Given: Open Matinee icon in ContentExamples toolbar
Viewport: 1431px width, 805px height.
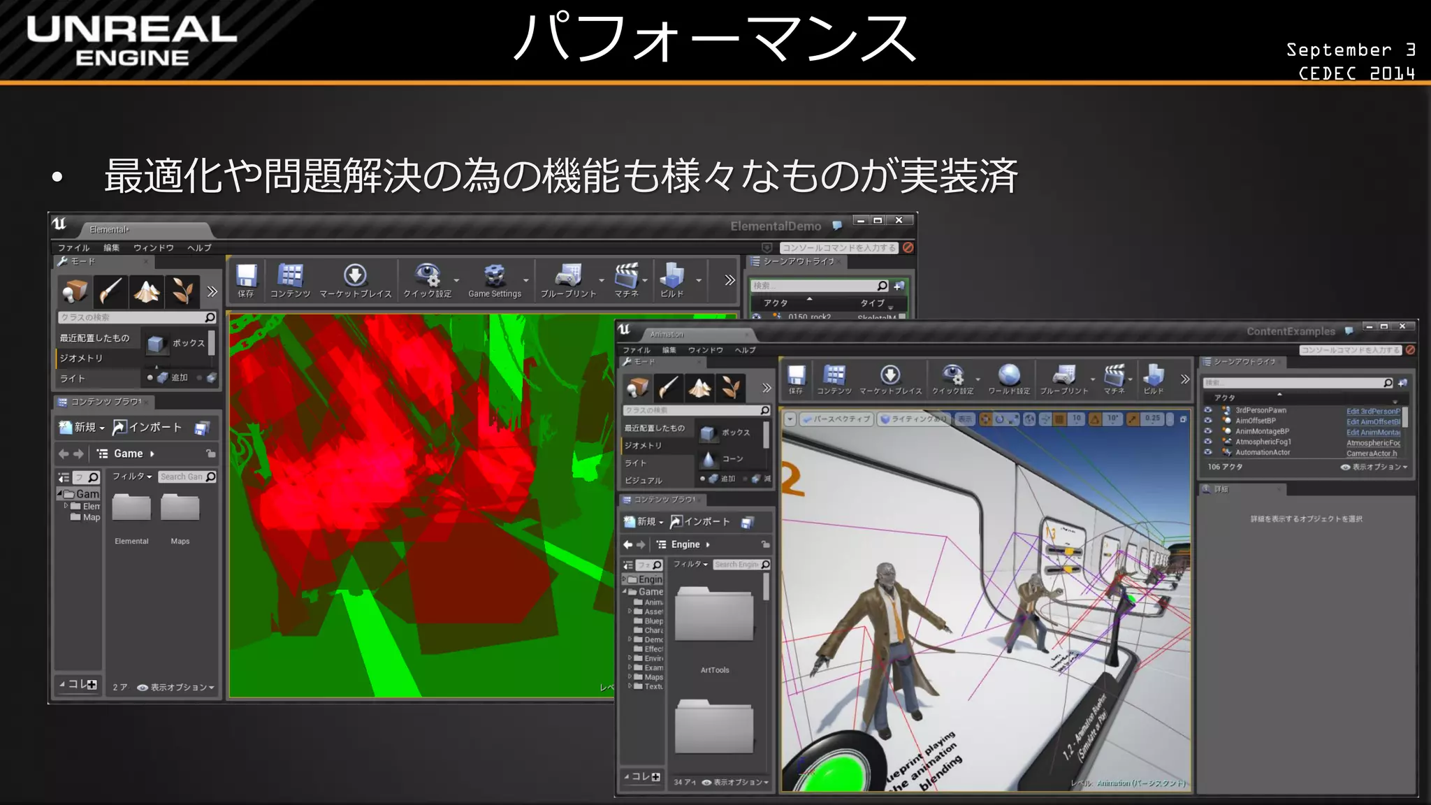Looking at the screenshot, I should tap(1114, 375).
